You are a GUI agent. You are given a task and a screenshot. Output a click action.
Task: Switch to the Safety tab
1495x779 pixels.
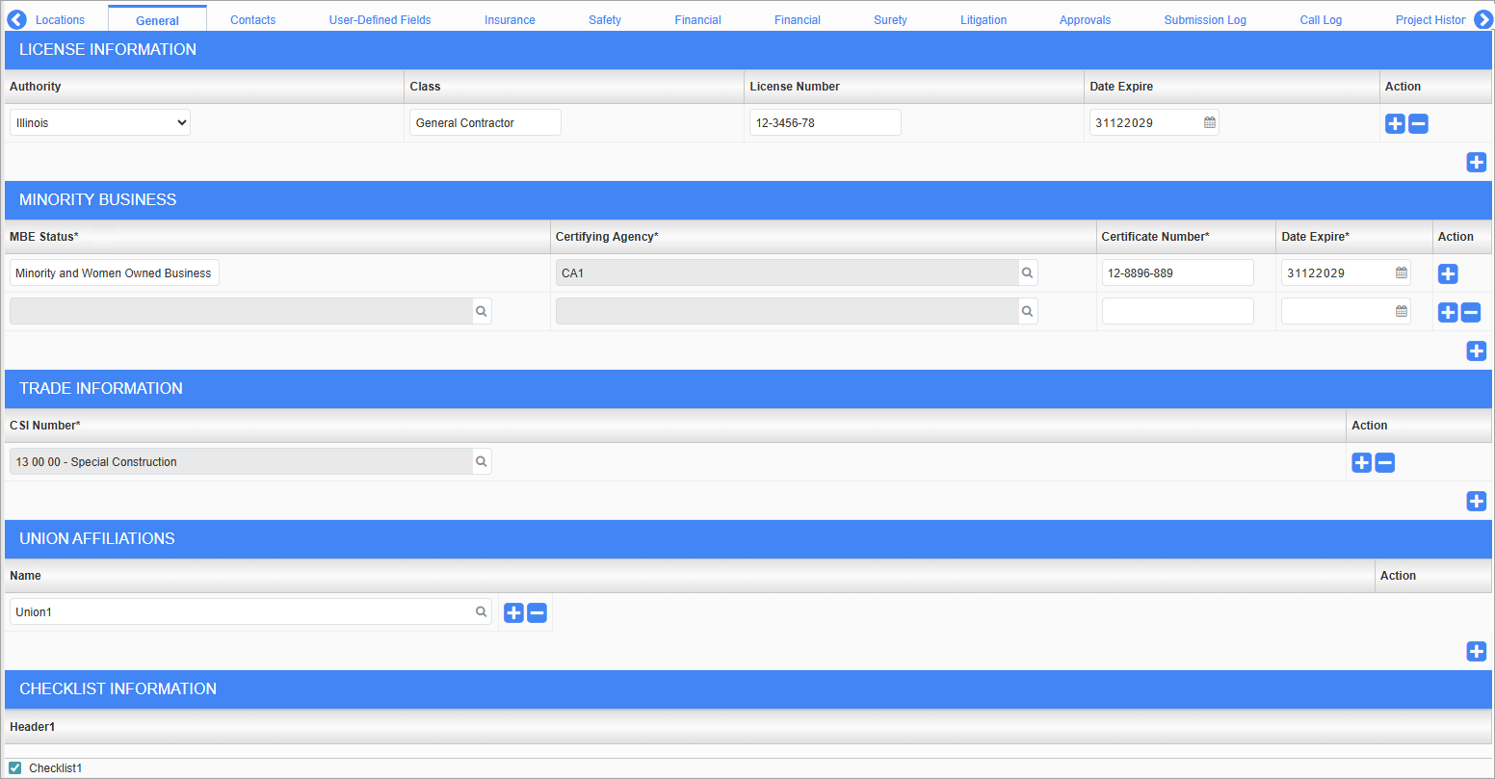pos(605,19)
